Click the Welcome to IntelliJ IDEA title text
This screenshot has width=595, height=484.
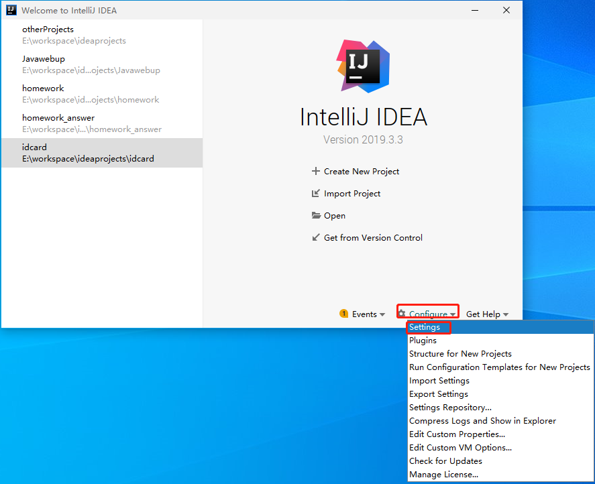coord(69,10)
